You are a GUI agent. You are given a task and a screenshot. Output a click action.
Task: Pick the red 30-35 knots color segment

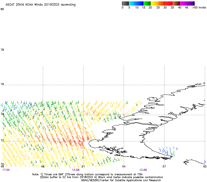169,3
